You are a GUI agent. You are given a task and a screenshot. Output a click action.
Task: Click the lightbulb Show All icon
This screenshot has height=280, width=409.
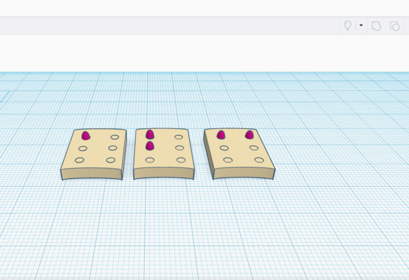[348, 26]
